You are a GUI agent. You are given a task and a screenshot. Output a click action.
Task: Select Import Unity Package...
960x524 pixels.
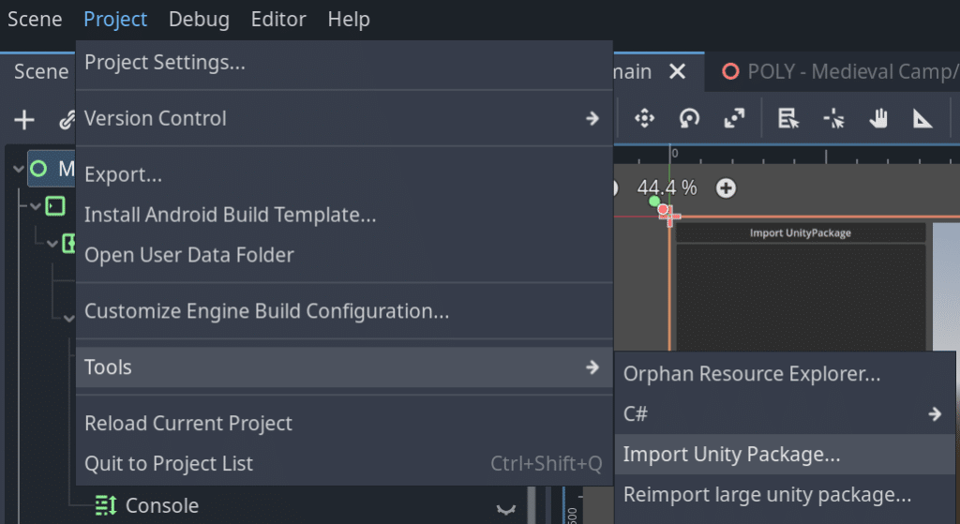coord(785,455)
